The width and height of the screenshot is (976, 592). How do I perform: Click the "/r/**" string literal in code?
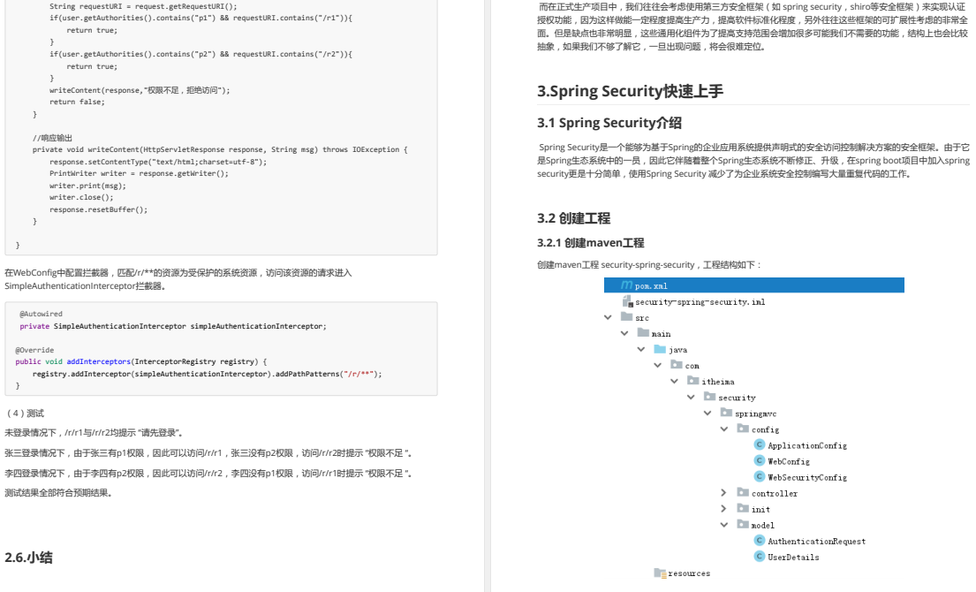coord(359,374)
